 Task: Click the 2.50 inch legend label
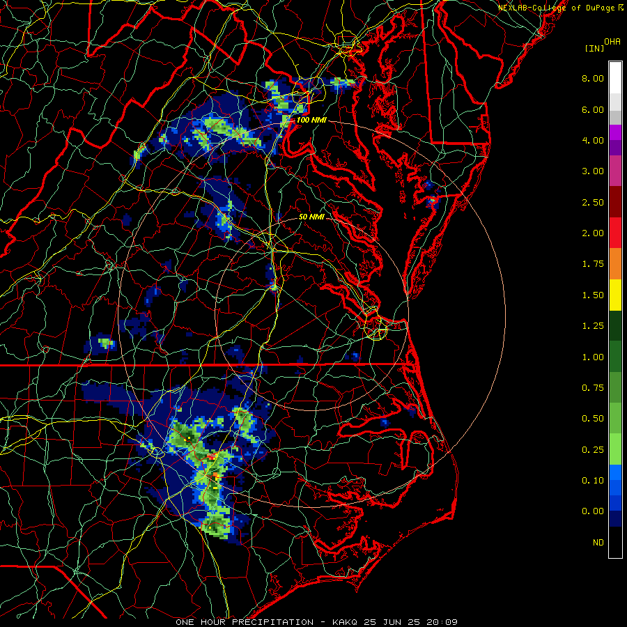593,202
